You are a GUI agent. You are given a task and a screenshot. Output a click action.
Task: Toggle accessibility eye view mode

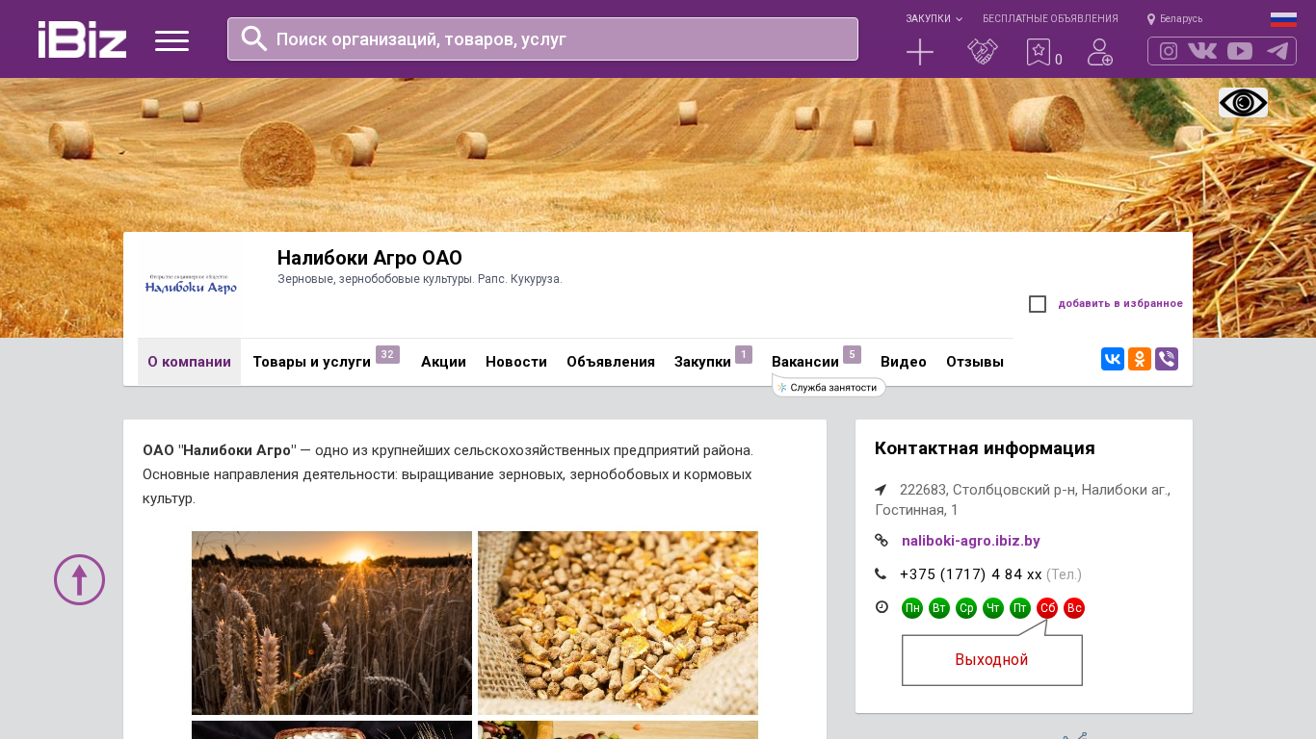click(x=1243, y=103)
